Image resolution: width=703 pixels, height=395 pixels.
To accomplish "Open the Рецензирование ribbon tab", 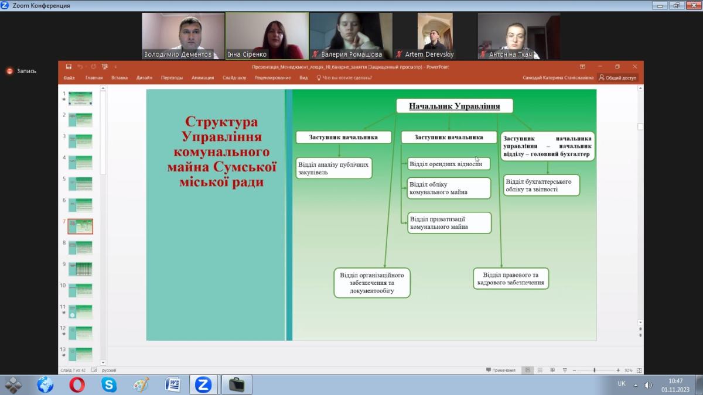I will pos(272,77).
